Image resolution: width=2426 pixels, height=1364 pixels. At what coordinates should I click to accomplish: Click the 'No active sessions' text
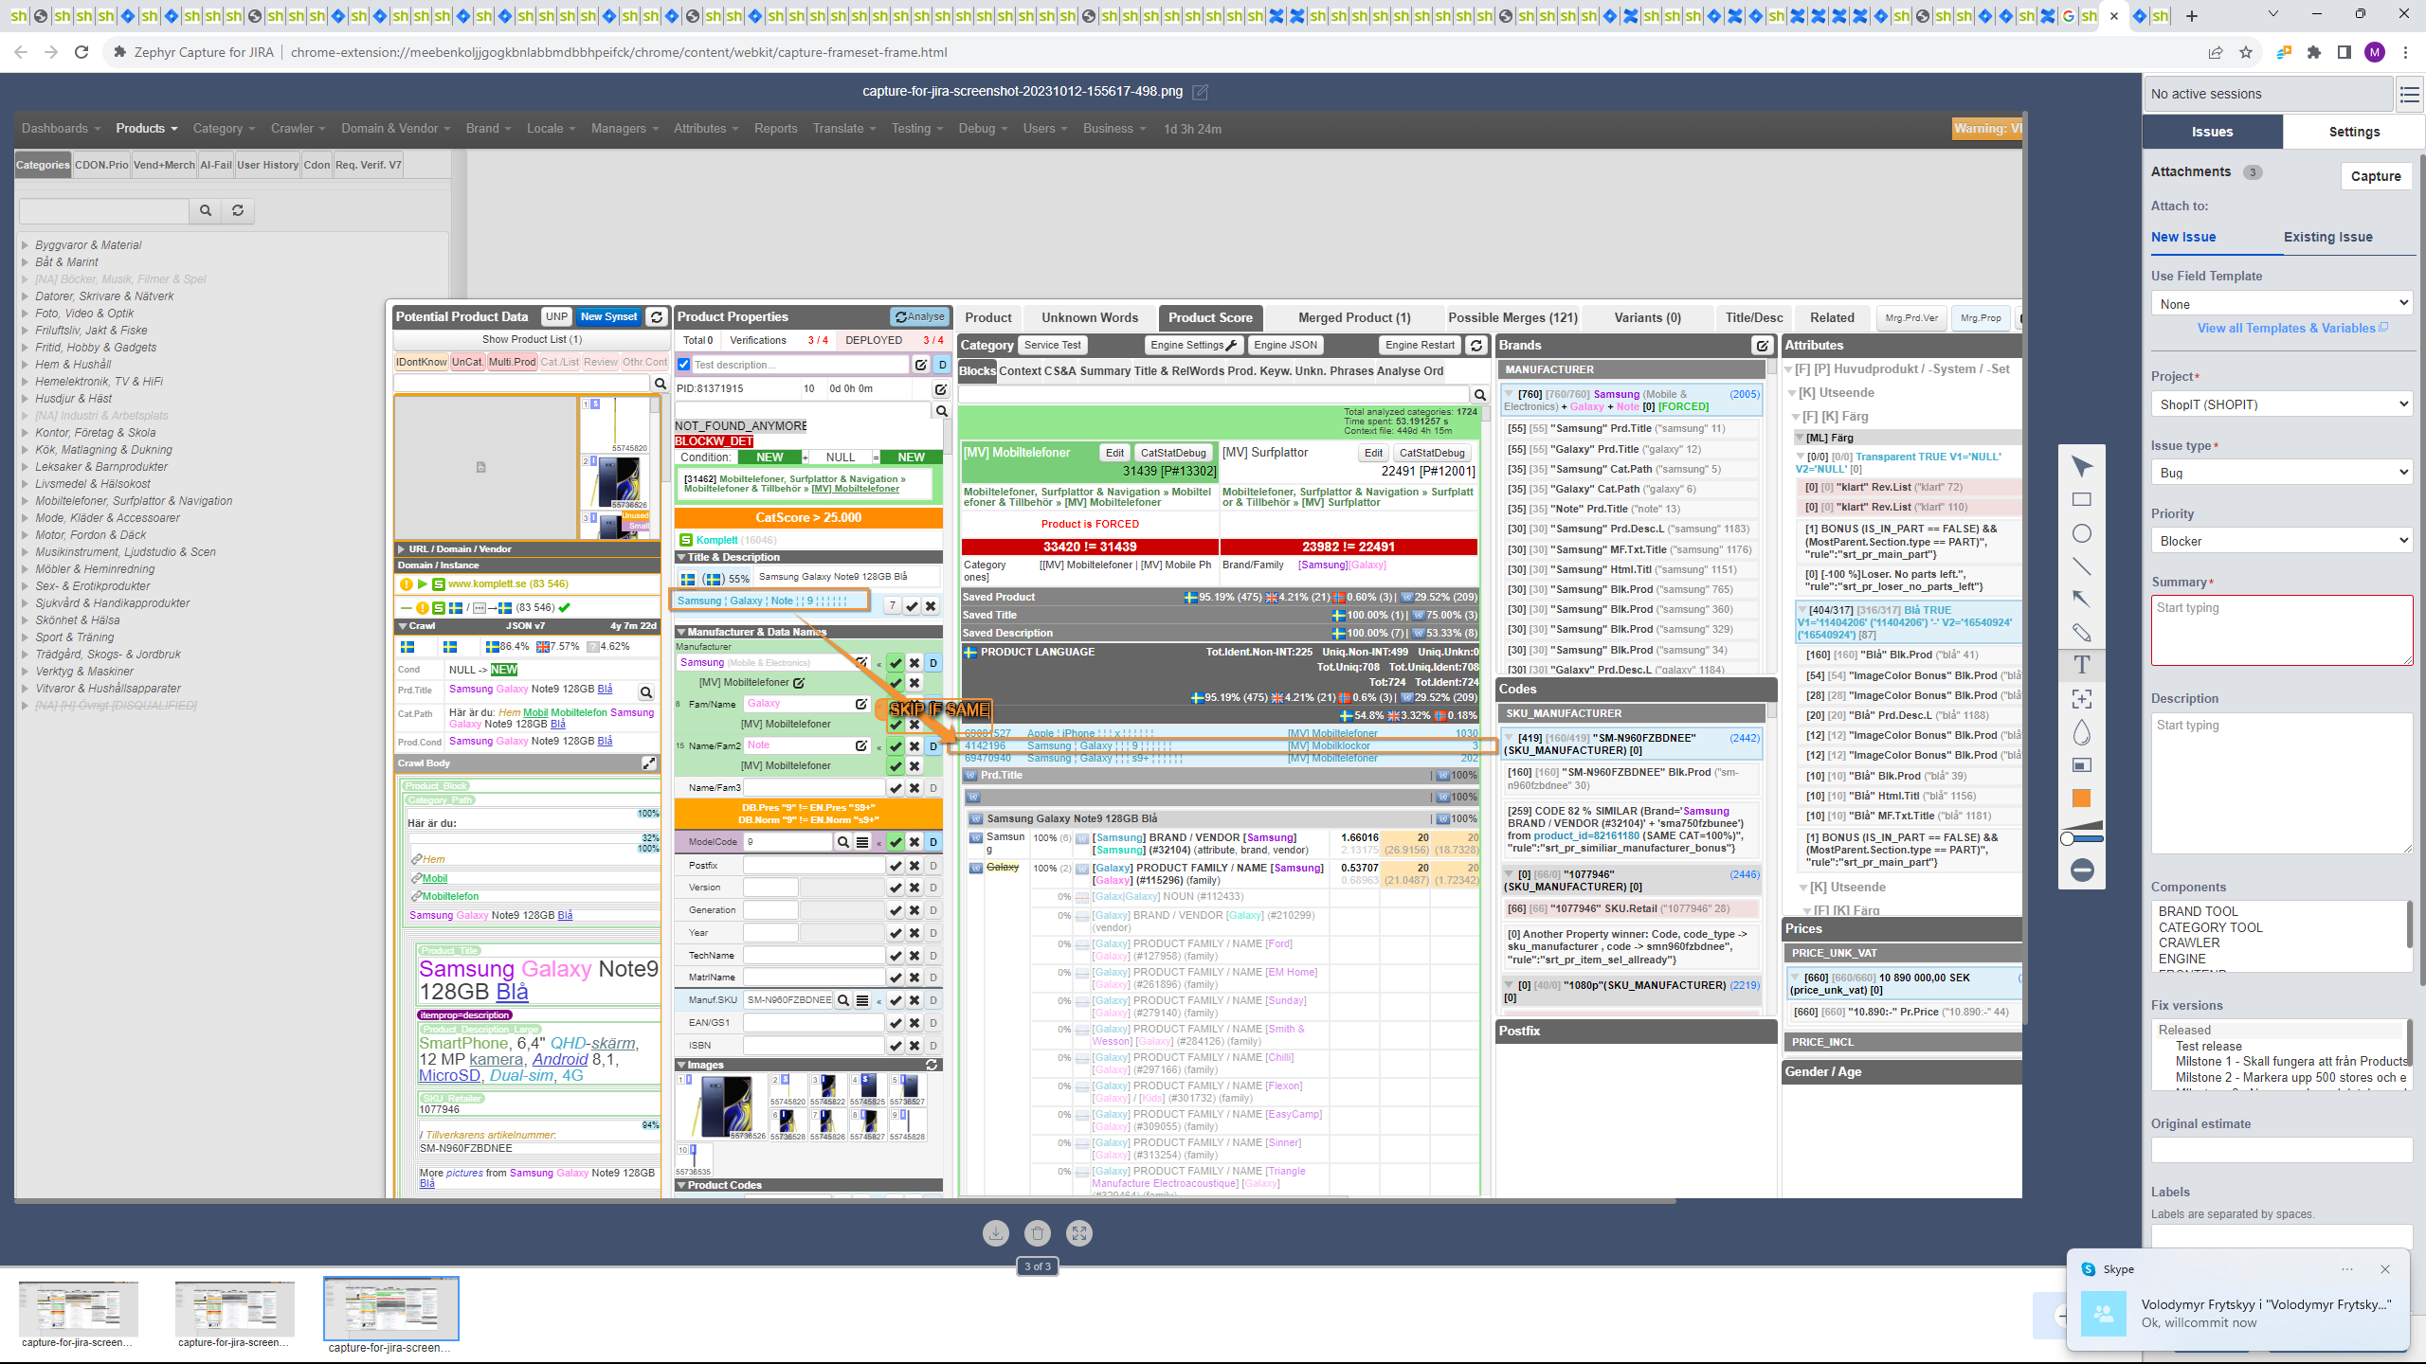2205,94
